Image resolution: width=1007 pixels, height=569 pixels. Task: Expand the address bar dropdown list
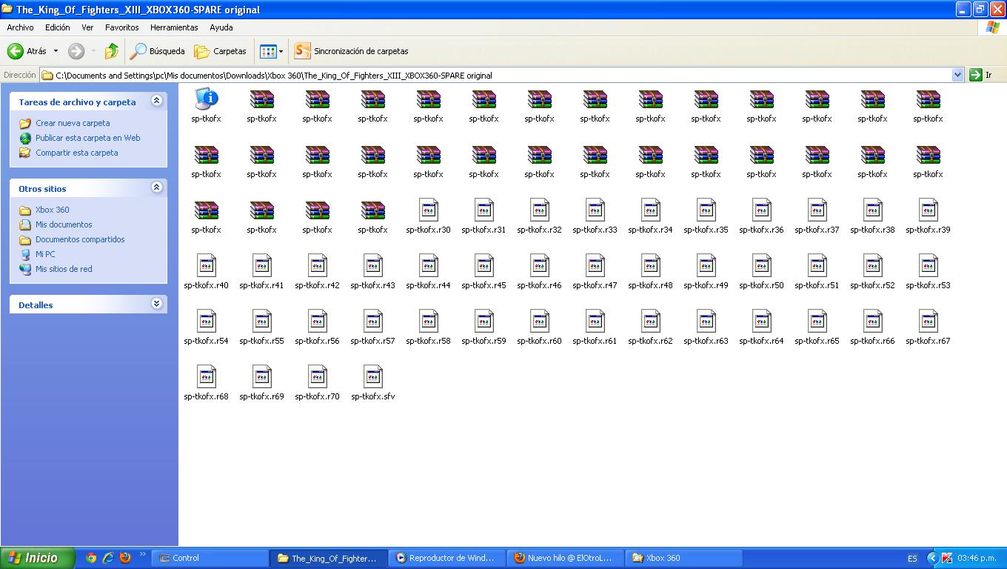pos(957,75)
